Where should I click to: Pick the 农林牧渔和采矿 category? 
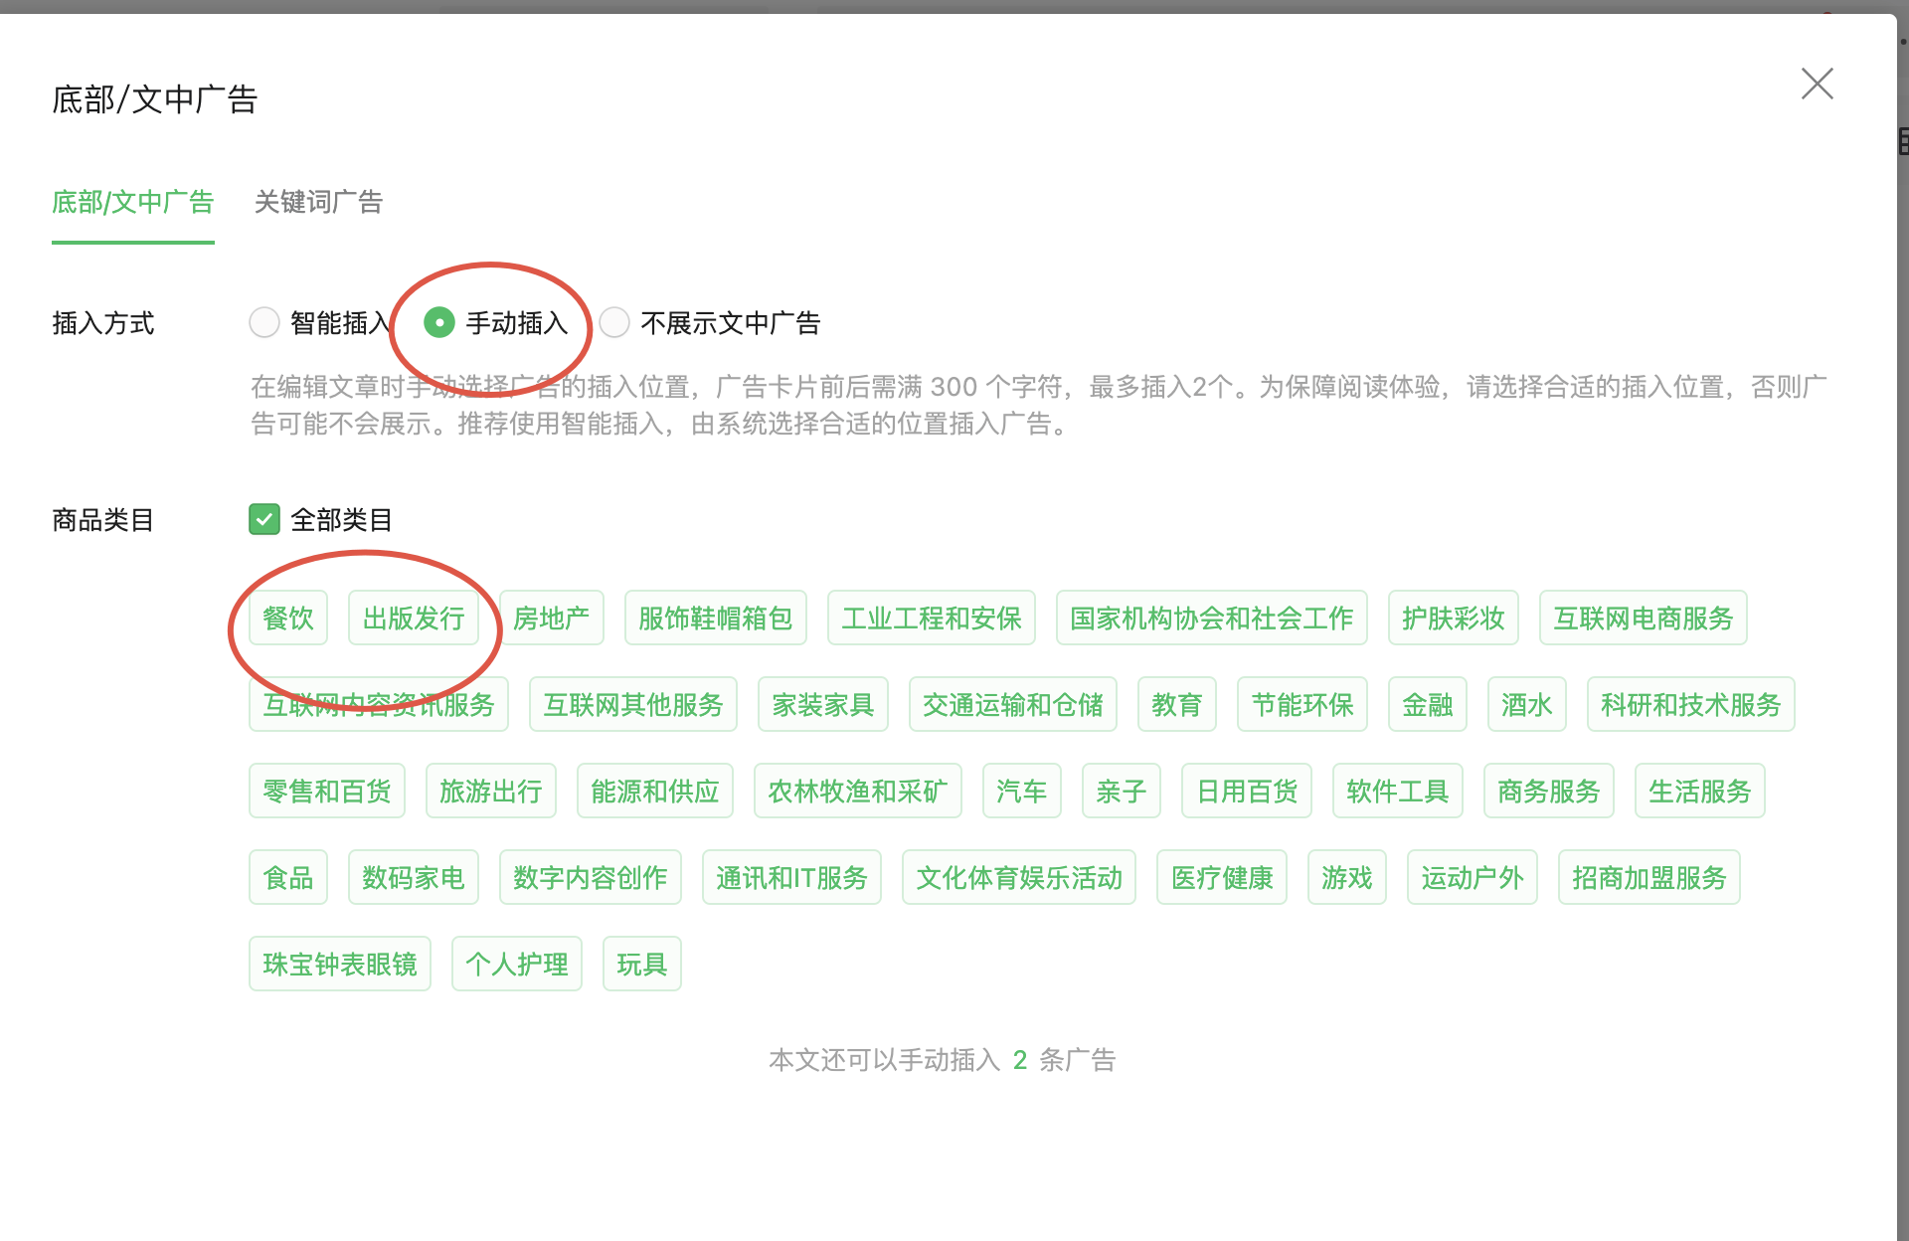858,791
